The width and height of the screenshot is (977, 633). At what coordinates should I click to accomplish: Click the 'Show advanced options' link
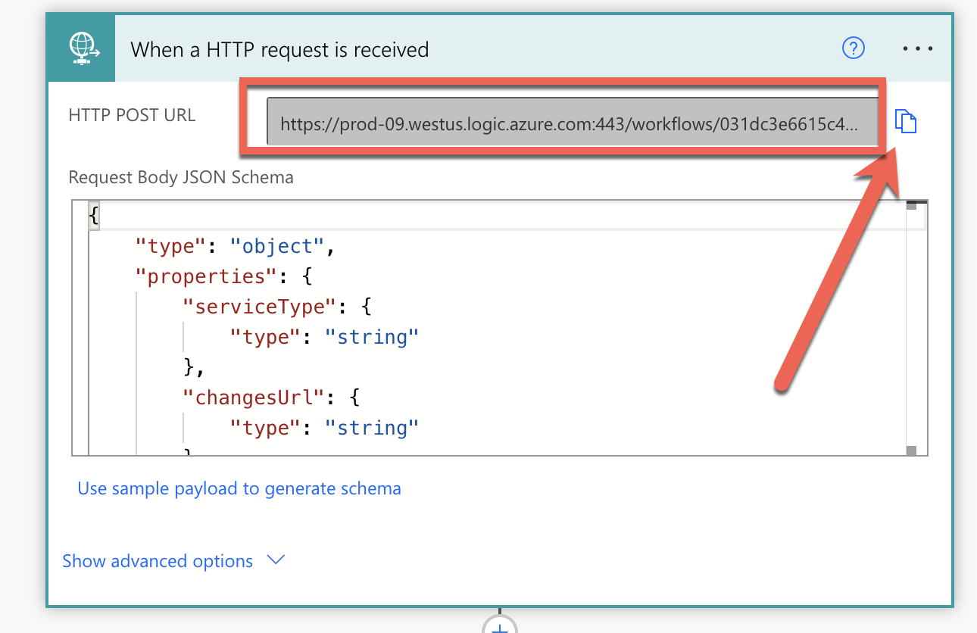[x=158, y=561]
